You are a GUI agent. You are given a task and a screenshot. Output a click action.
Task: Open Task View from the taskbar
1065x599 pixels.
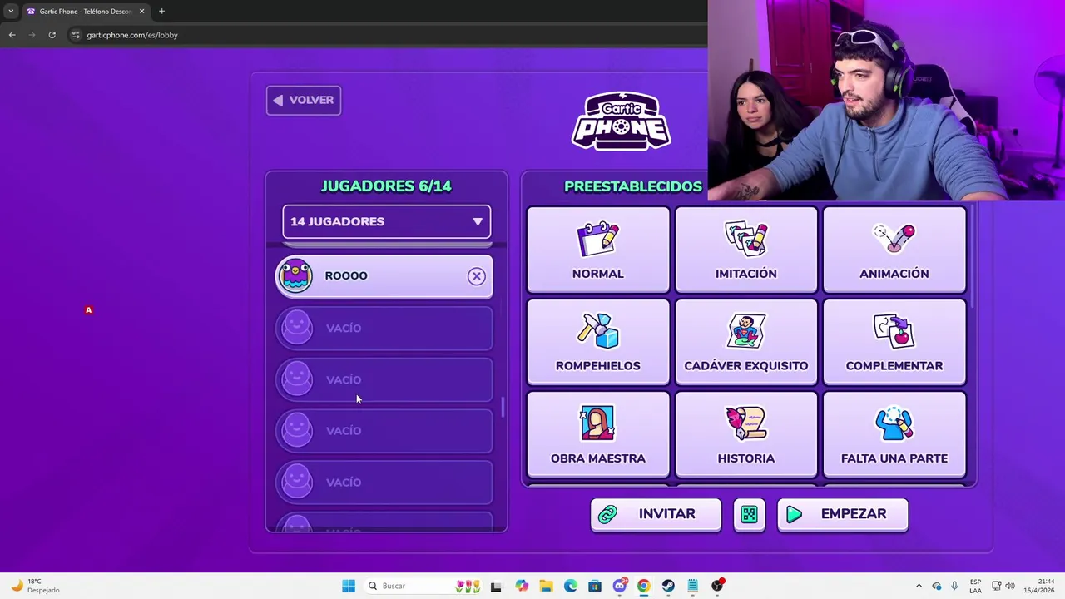[496, 586]
